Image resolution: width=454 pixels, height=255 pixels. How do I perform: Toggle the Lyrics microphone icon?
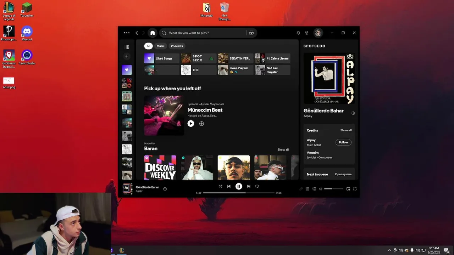coord(301,189)
